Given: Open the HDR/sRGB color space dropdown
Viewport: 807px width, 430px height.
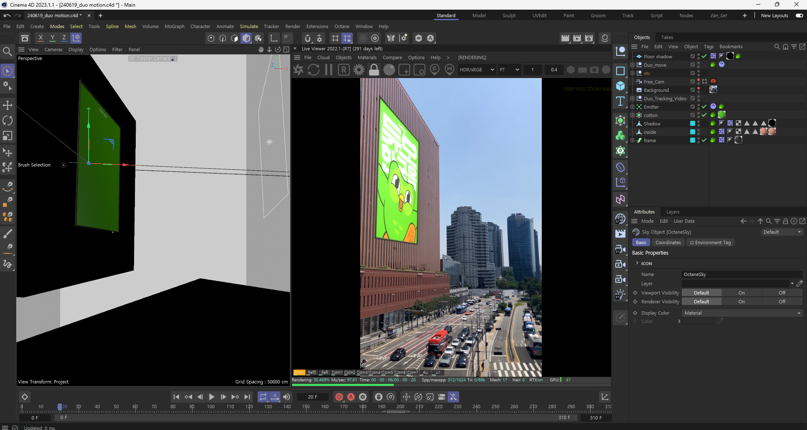Looking at the screenshot, I should [477, 70].
